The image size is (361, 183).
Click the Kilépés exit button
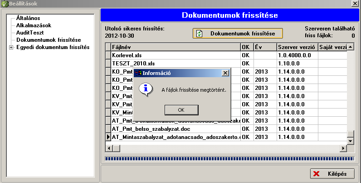[x=332, y=174]
